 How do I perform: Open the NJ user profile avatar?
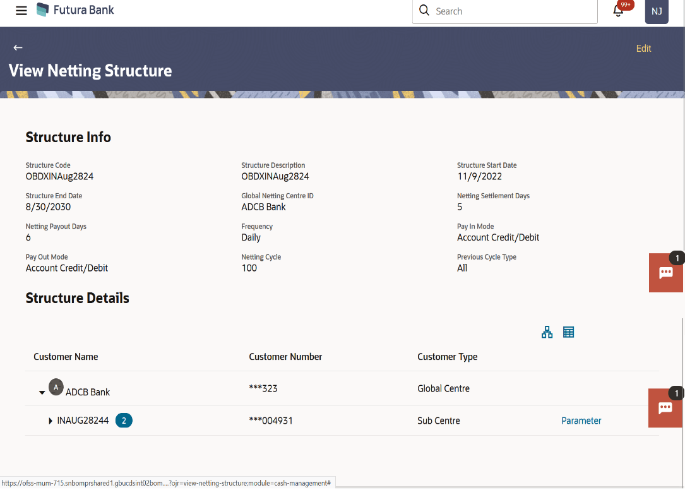coord(657,11)
